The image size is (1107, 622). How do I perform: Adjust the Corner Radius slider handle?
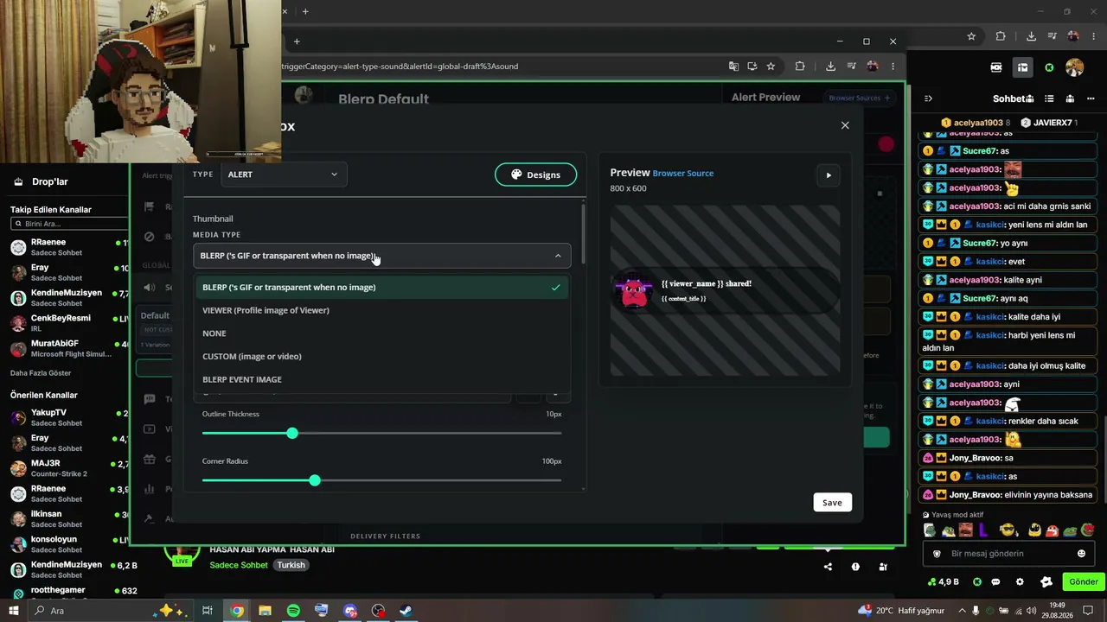315,480
